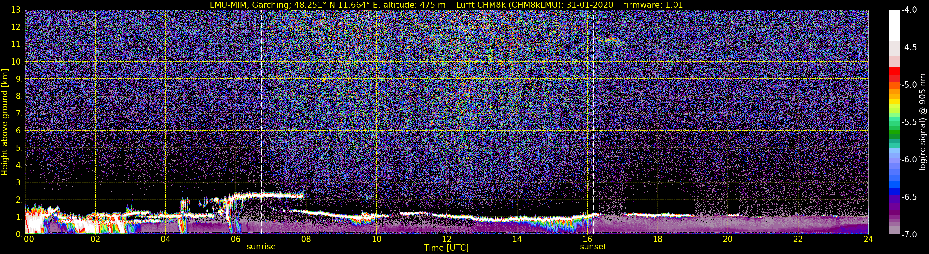Screen dimensions: 929x254
Task: Click the '-6.0' colorbar tick label
Action: [909, 160]
